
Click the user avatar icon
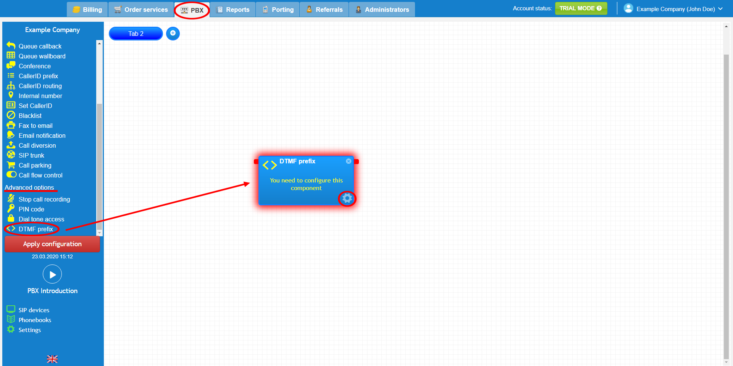(628, 8)
